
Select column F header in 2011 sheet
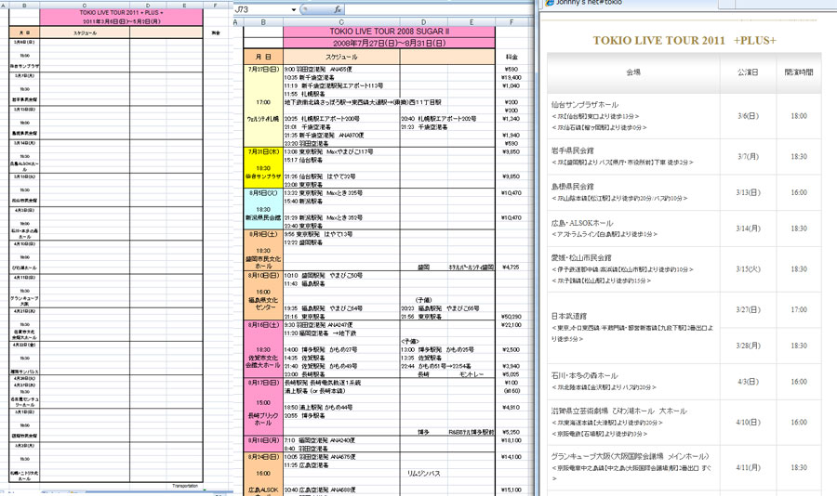(x=215, y=6)
